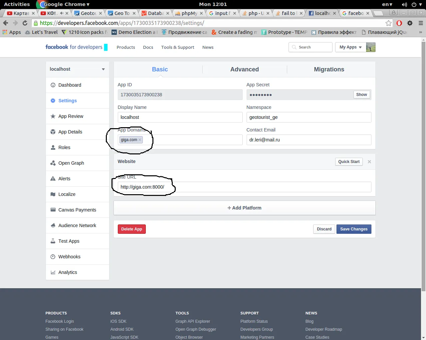The image size is (426, 340).
Task: Click the facebook for developers logo
Action: tap(77, 47)
